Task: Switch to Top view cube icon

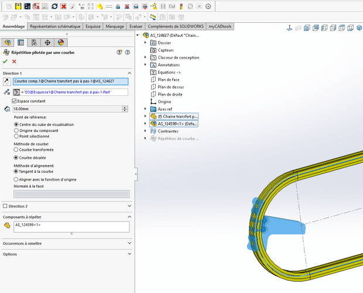Action: [x=342, y=28]
